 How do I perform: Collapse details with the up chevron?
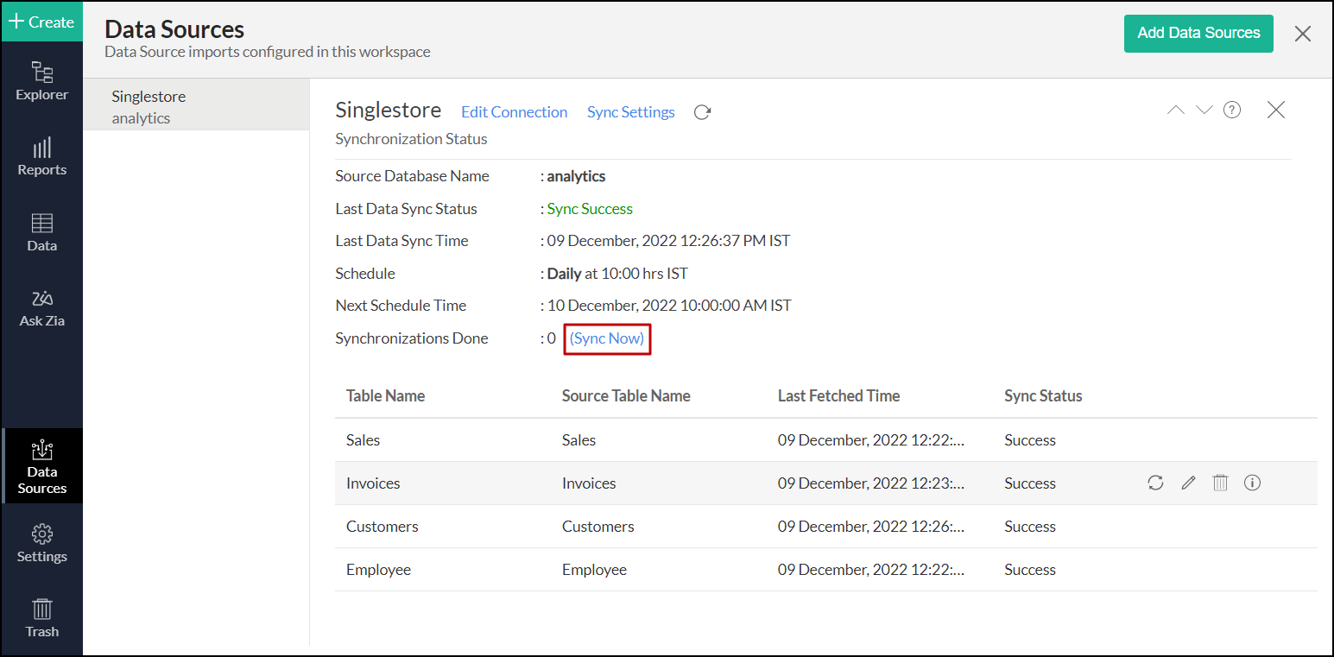point(1176,111)
